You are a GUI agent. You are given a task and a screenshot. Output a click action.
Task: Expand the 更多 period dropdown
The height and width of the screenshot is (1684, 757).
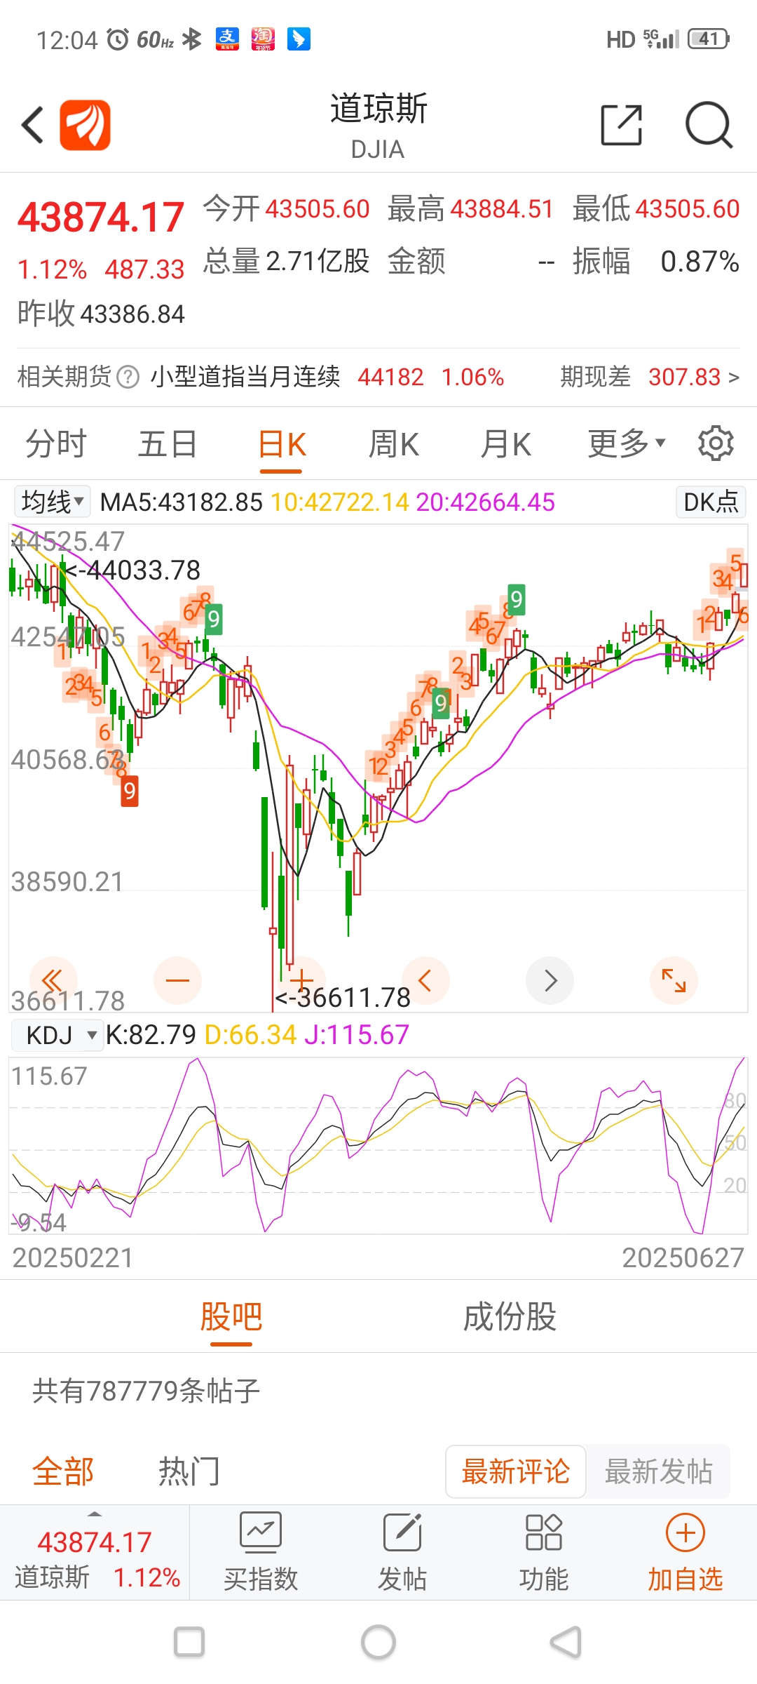[x=627, y=443]
